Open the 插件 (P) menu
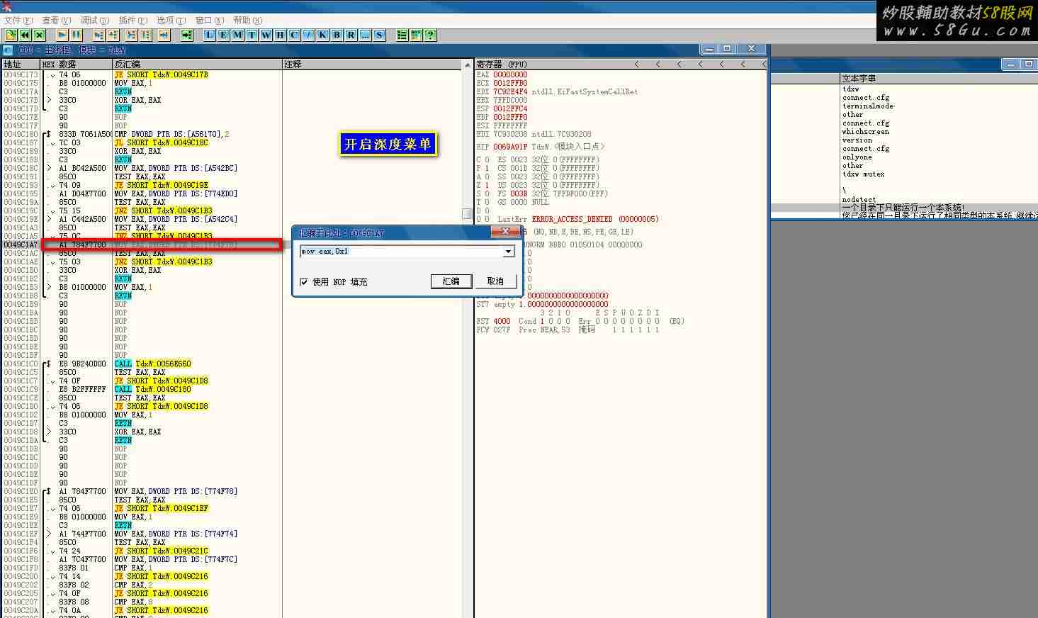Viewport: 1038px width, 618px height. click(x=133, y=21)
